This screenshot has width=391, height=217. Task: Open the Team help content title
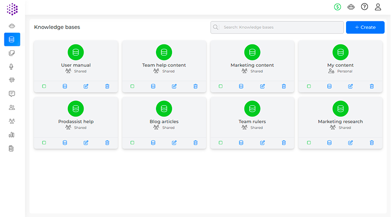pyautogui.click(x=164, y=65)
